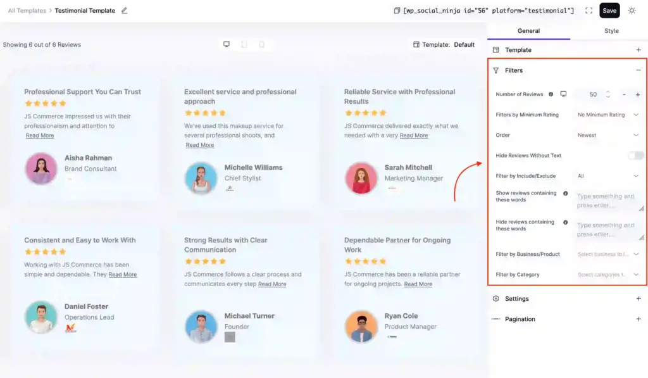Viewport: 648px width, 378px height.
Task: Open Read More on Aisha Rahman's review
Action: tap(39, 135)
